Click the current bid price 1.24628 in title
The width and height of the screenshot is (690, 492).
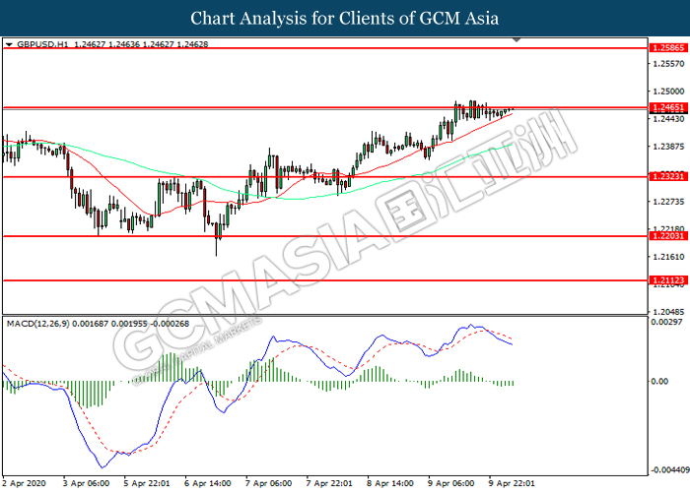coord(192,44)
